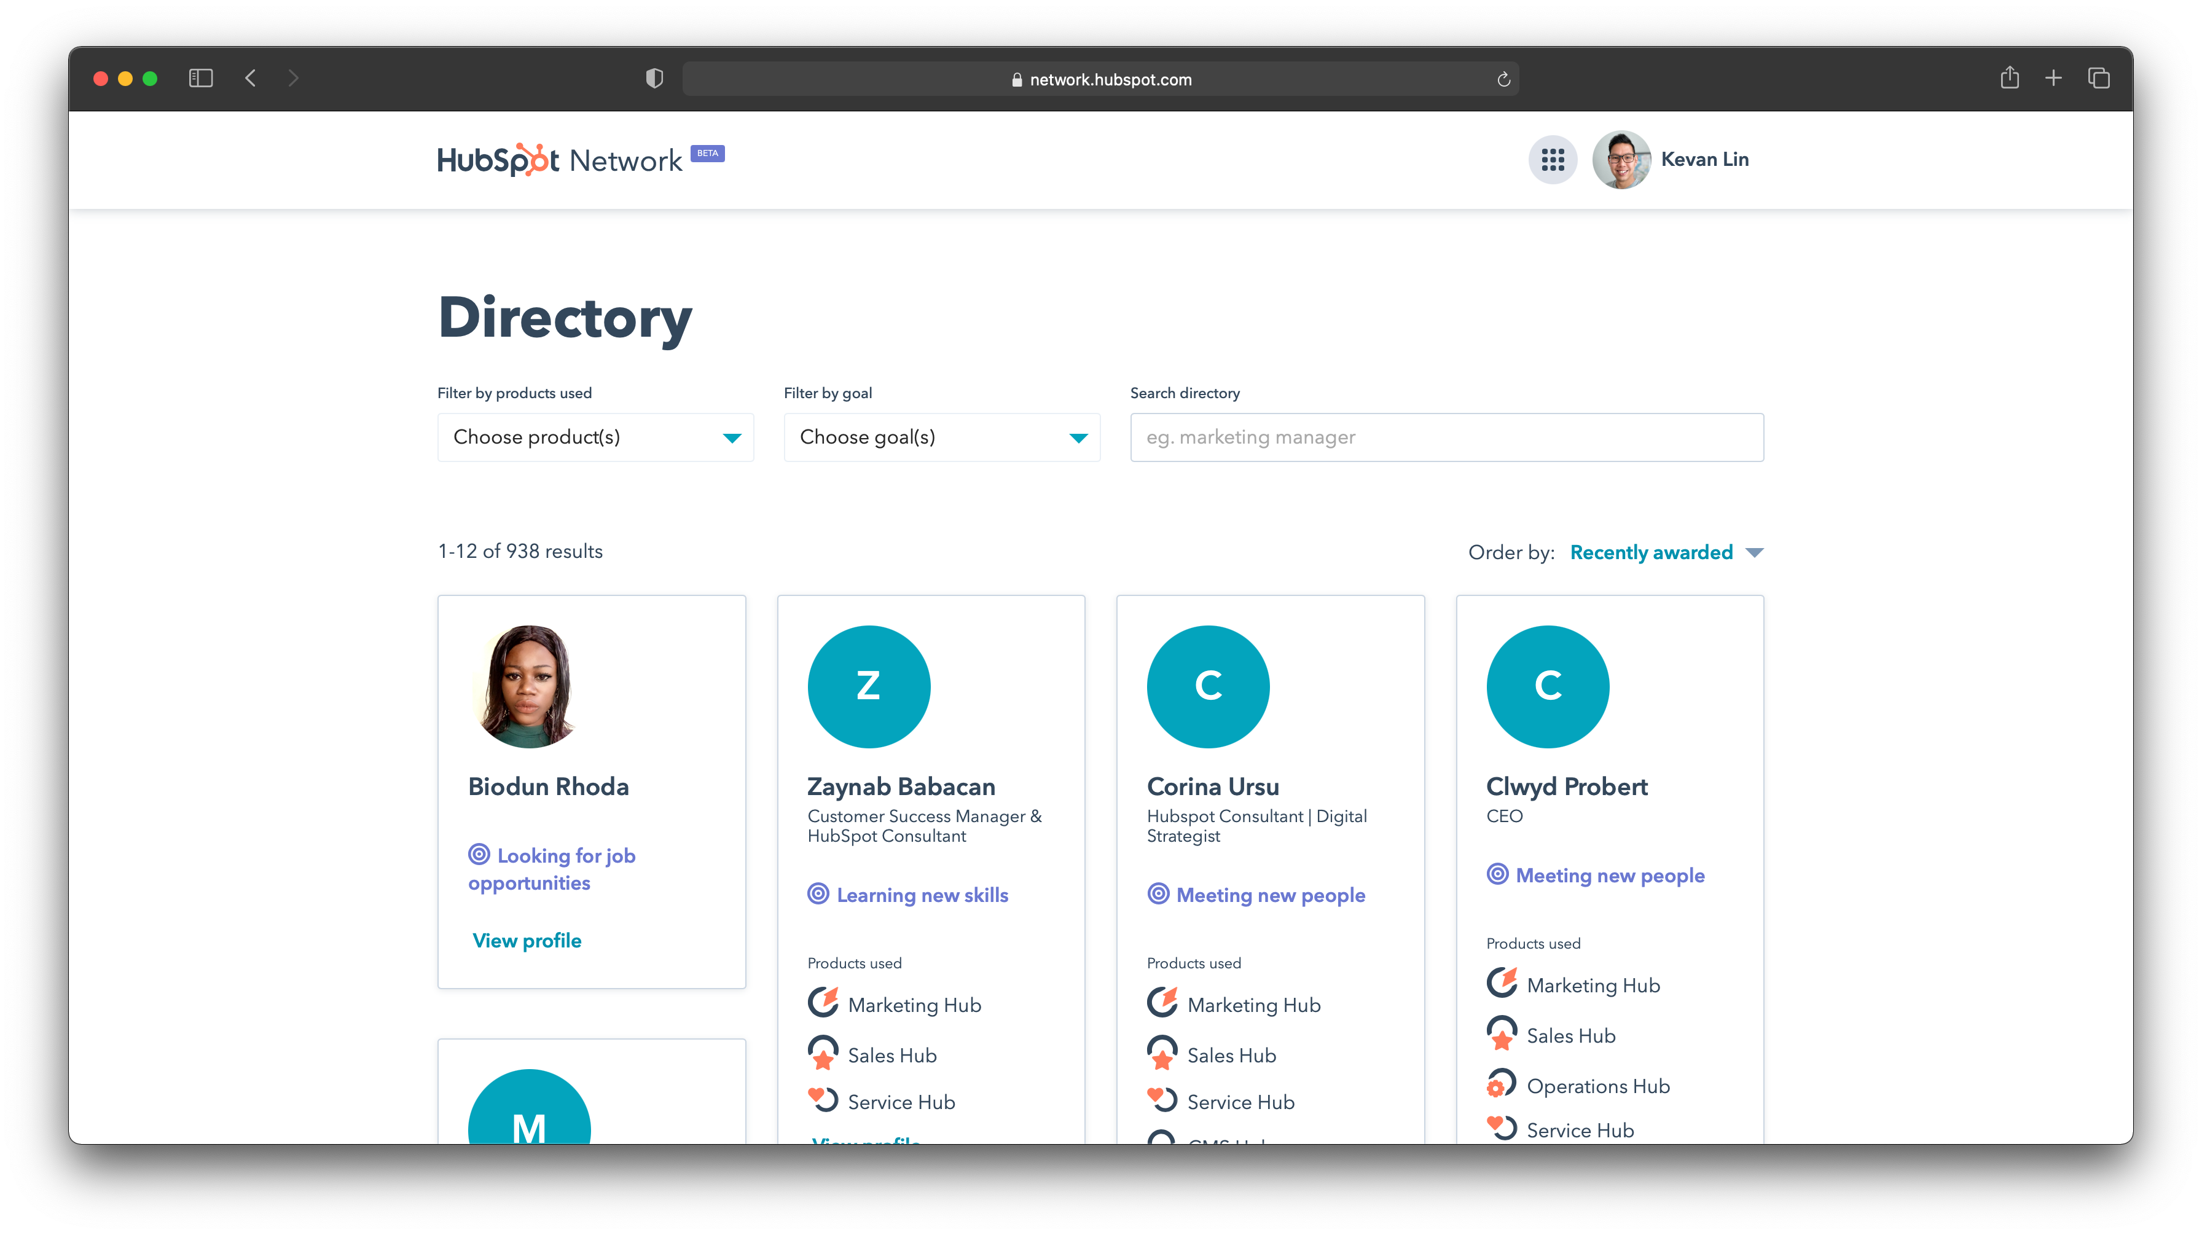Expand the Choose product(s) dropdown
2202x1235 pixels.
pos(595,437)
